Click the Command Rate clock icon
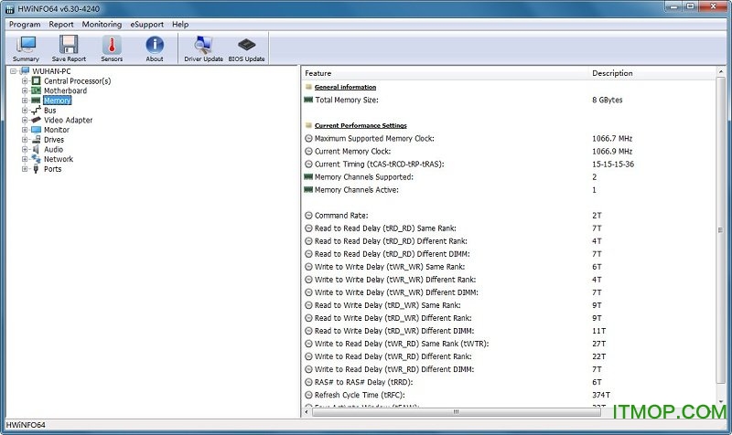This screenshot has width=732, height=435. [x=308, y=216]
